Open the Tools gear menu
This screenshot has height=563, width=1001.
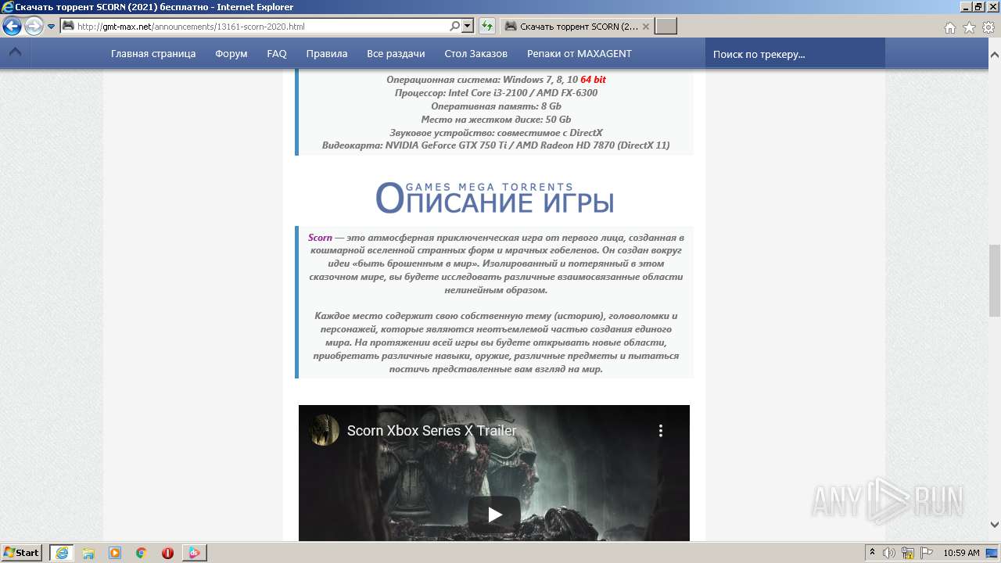click(988, 27)
